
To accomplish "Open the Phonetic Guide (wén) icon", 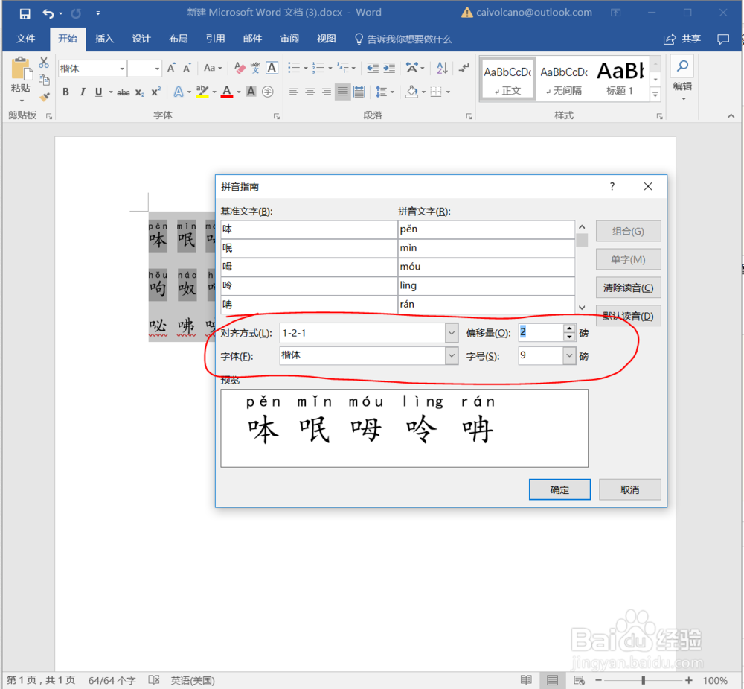I will click(x=255, y=68).
